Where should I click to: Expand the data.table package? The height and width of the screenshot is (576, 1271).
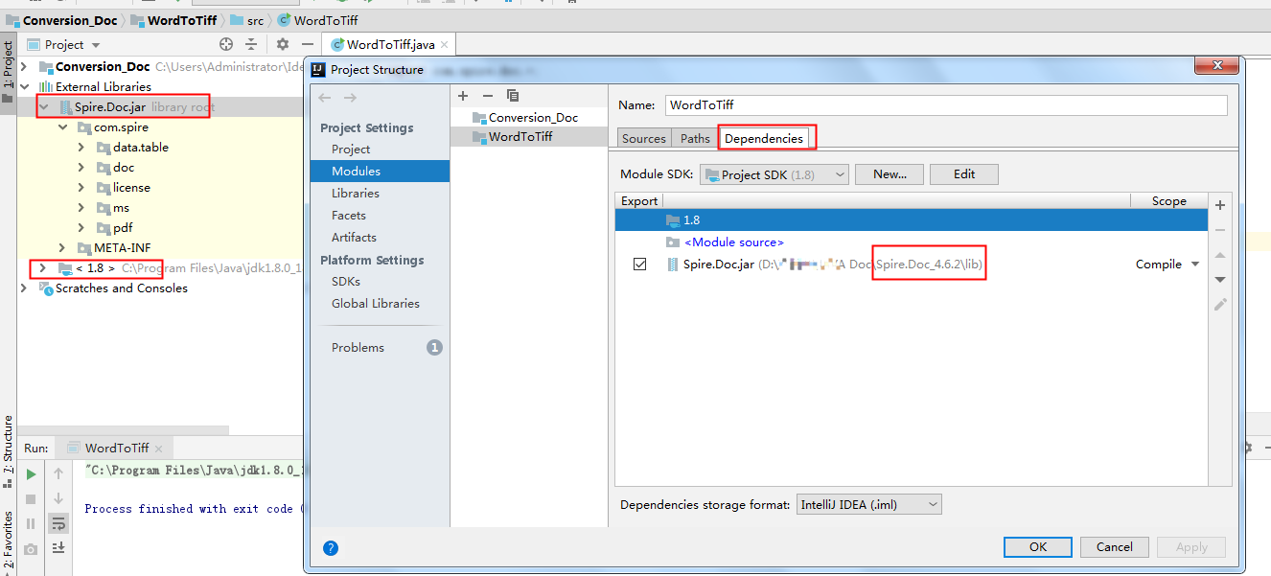(81, 148)
